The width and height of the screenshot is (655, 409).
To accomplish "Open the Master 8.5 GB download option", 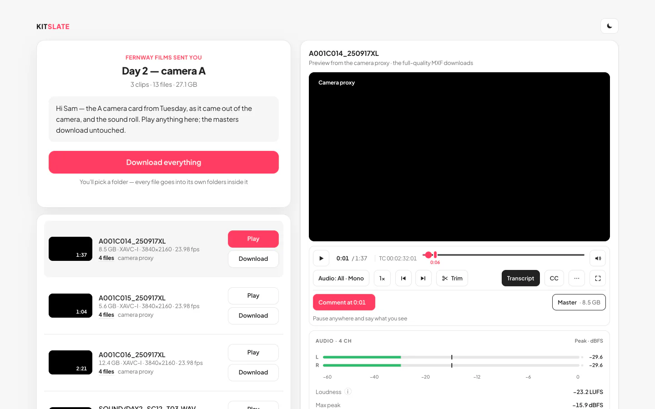I will (579, 302).
